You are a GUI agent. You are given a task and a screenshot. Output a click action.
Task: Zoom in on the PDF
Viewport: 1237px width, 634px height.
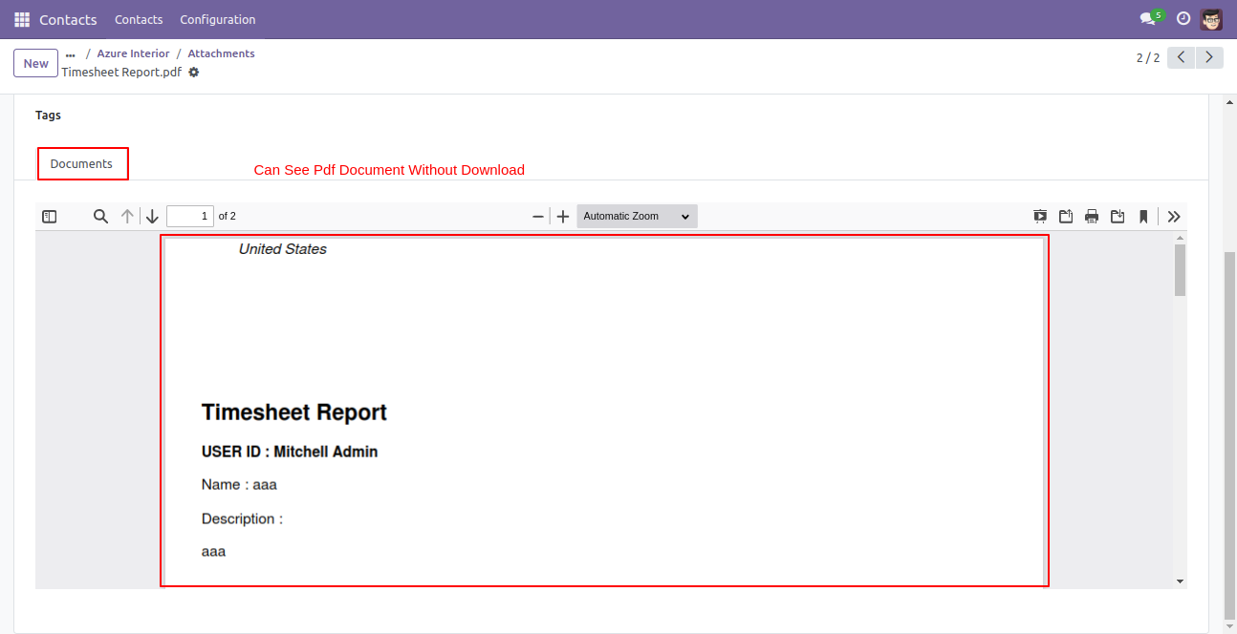coord(563,217)
